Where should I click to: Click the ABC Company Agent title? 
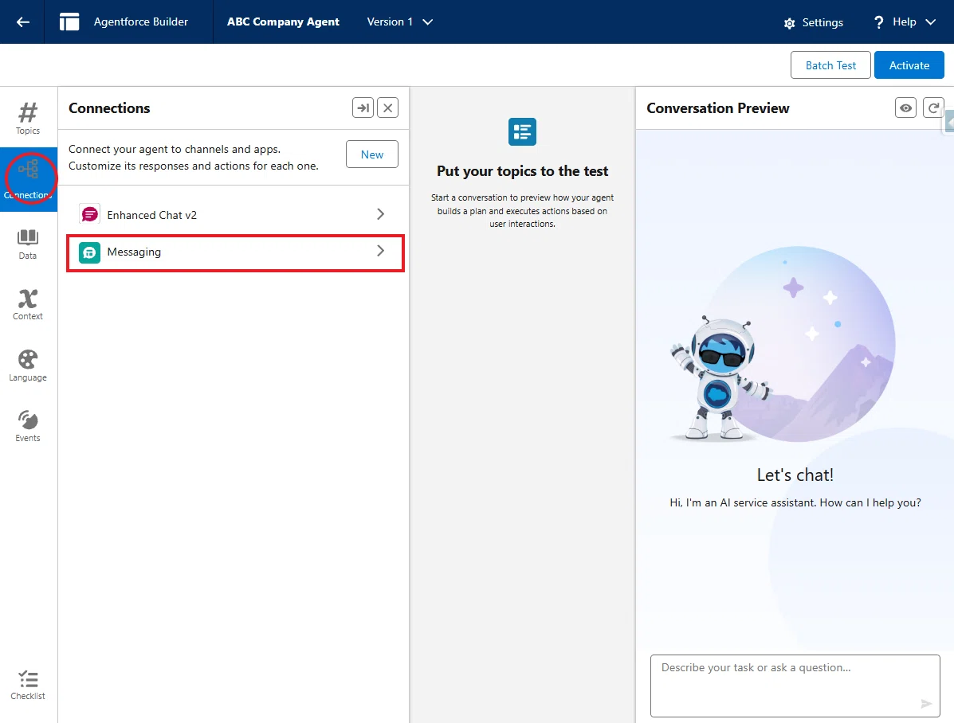pos(283,21)
